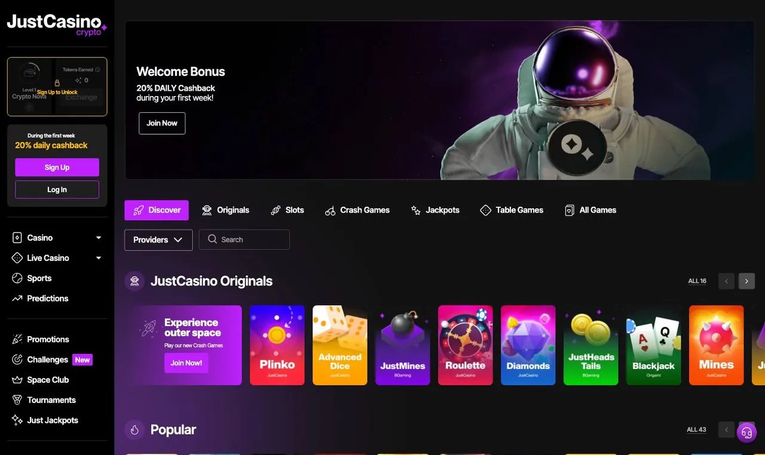
Task: Open Sports via its ball icon
Action: coord(17,278)
